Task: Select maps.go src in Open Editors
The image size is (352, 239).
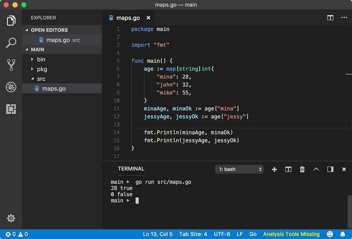Action: pos(62,40)
